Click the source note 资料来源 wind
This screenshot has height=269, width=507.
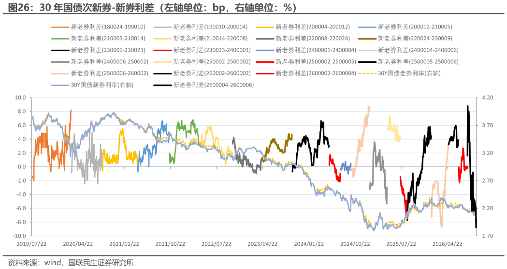coord(71,263)
